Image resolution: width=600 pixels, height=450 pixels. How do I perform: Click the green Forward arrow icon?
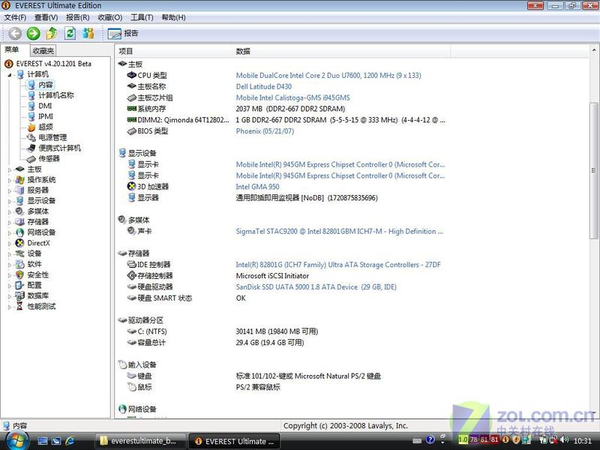click(33, 33)
